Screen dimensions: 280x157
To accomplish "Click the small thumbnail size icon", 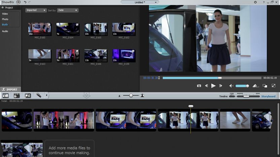I will pos(119,96).
